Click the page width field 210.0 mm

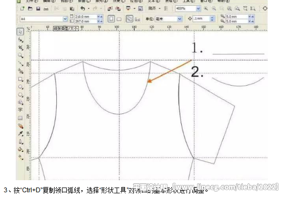pyautogui.click(x=86, y=17)
